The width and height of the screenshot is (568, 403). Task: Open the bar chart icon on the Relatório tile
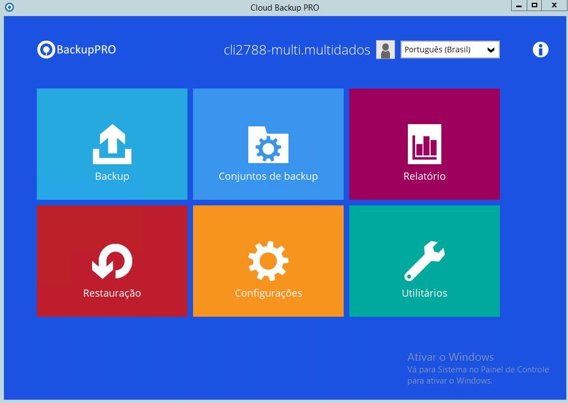pos(424,143)
